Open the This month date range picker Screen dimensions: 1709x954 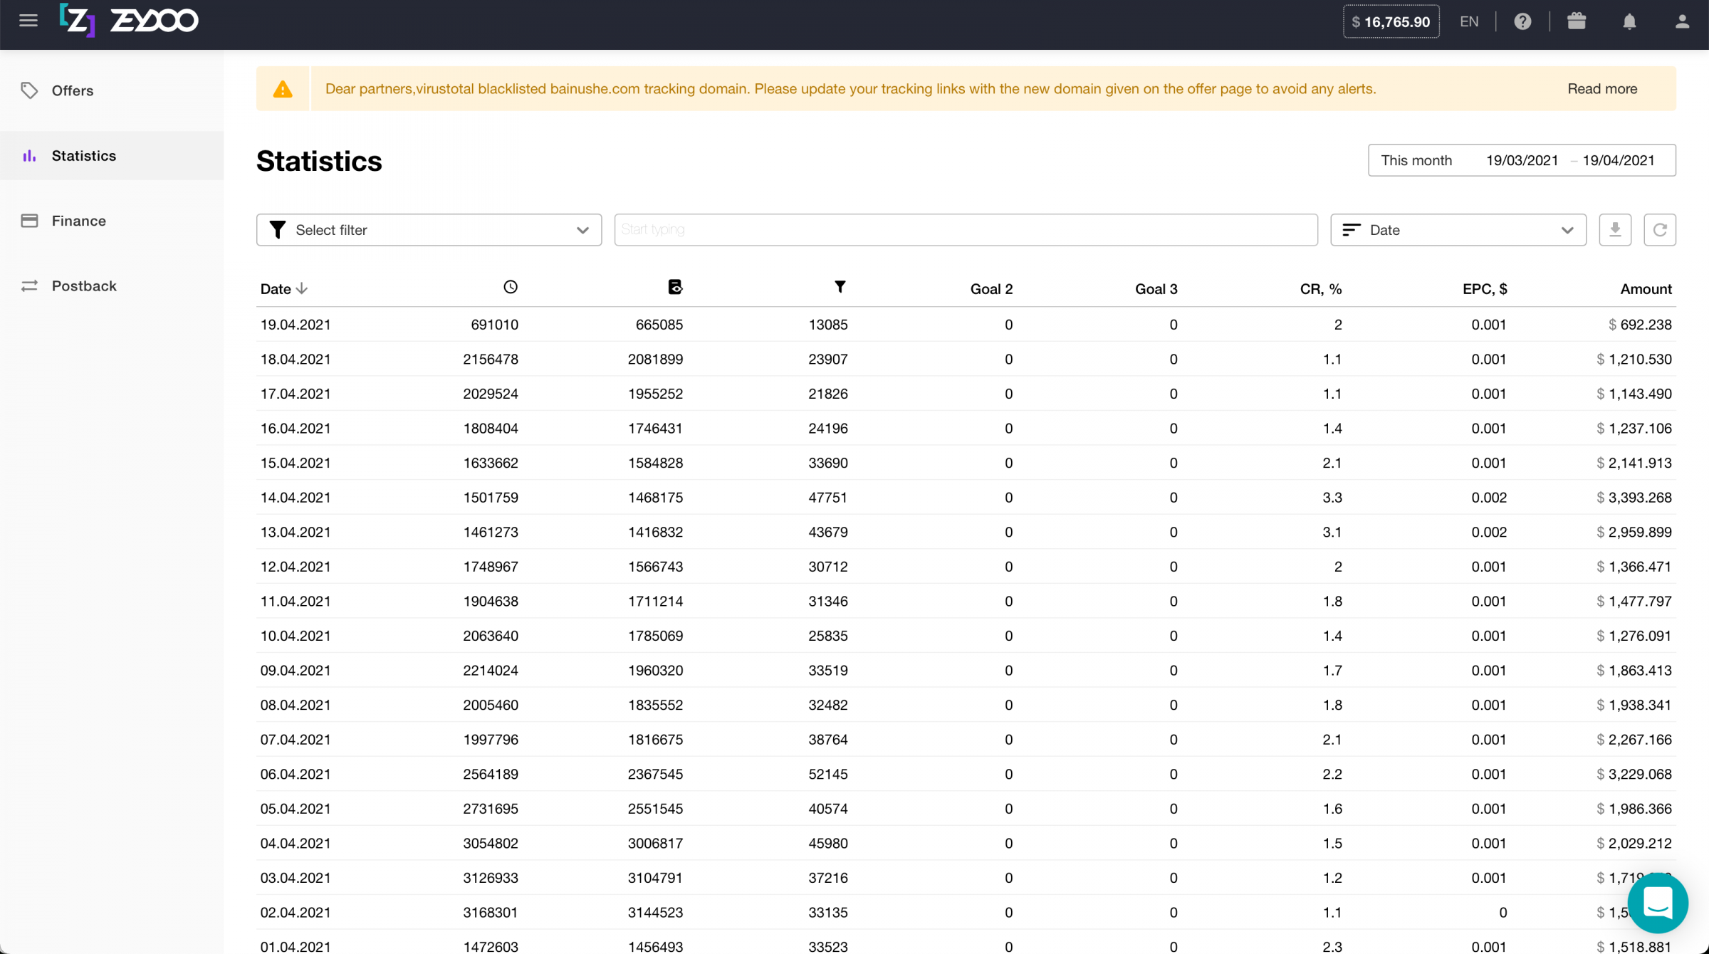click(1521, 160)
